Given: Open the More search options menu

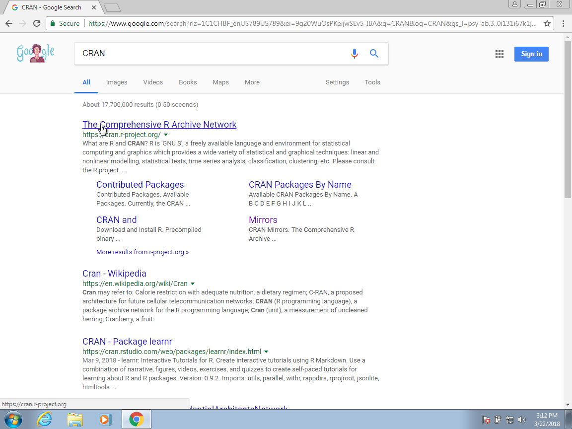Looking at the screenshot, I should pos(252,82).
